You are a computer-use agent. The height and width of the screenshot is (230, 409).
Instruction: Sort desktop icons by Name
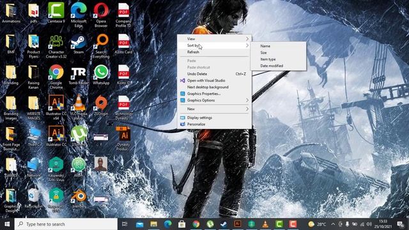click(x=279, y=46)
